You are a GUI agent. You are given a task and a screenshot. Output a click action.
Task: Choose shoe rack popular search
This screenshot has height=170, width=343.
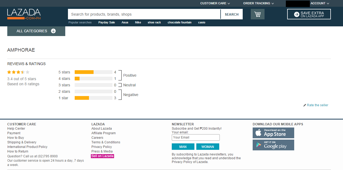click(x=154, y=22)
